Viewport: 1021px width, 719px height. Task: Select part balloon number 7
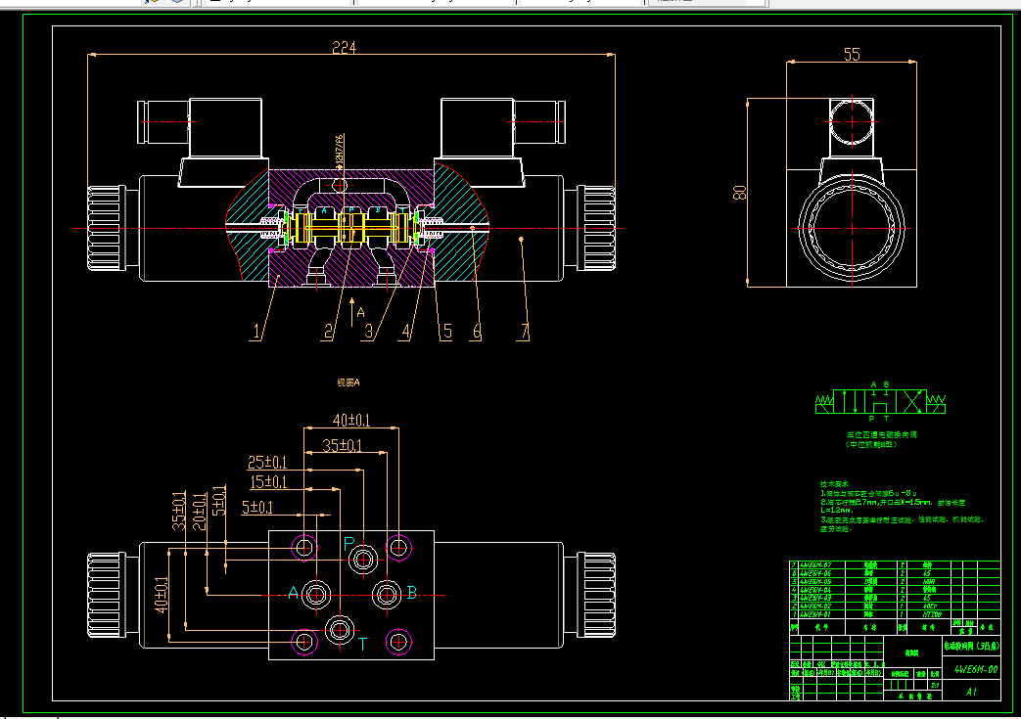pyautogui.click(x=524, y=332)
